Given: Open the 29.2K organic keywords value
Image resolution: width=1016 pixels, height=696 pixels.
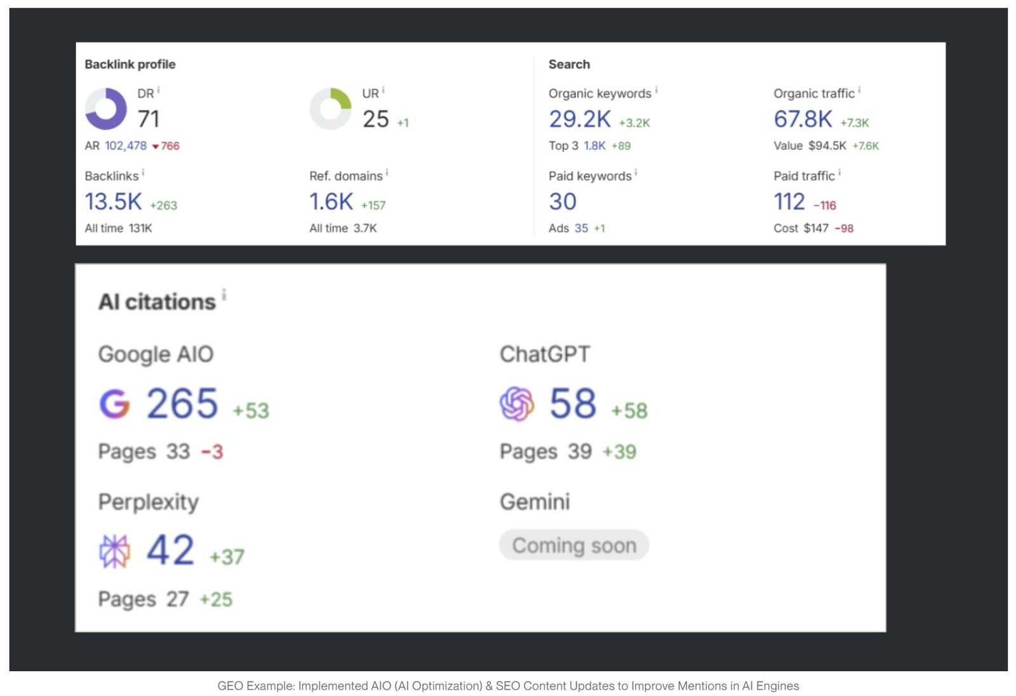Looking at the screenshot, I should (x=579, y=119).
